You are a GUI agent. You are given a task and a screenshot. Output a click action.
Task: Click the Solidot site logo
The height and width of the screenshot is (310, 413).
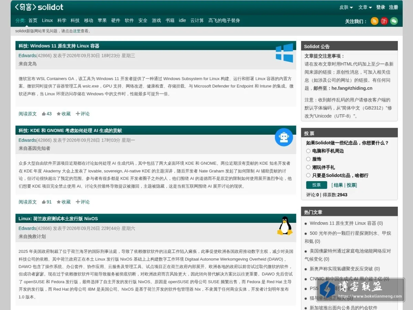[x=39, y=7]
